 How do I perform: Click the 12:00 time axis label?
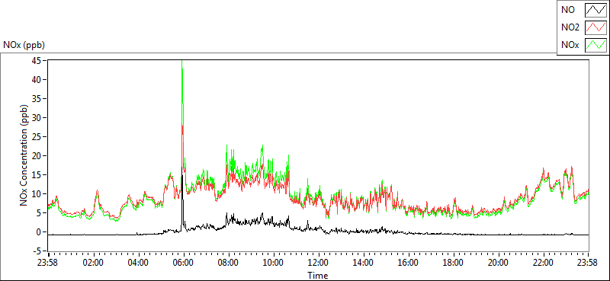pyautogui.click(x=318, y=263)
